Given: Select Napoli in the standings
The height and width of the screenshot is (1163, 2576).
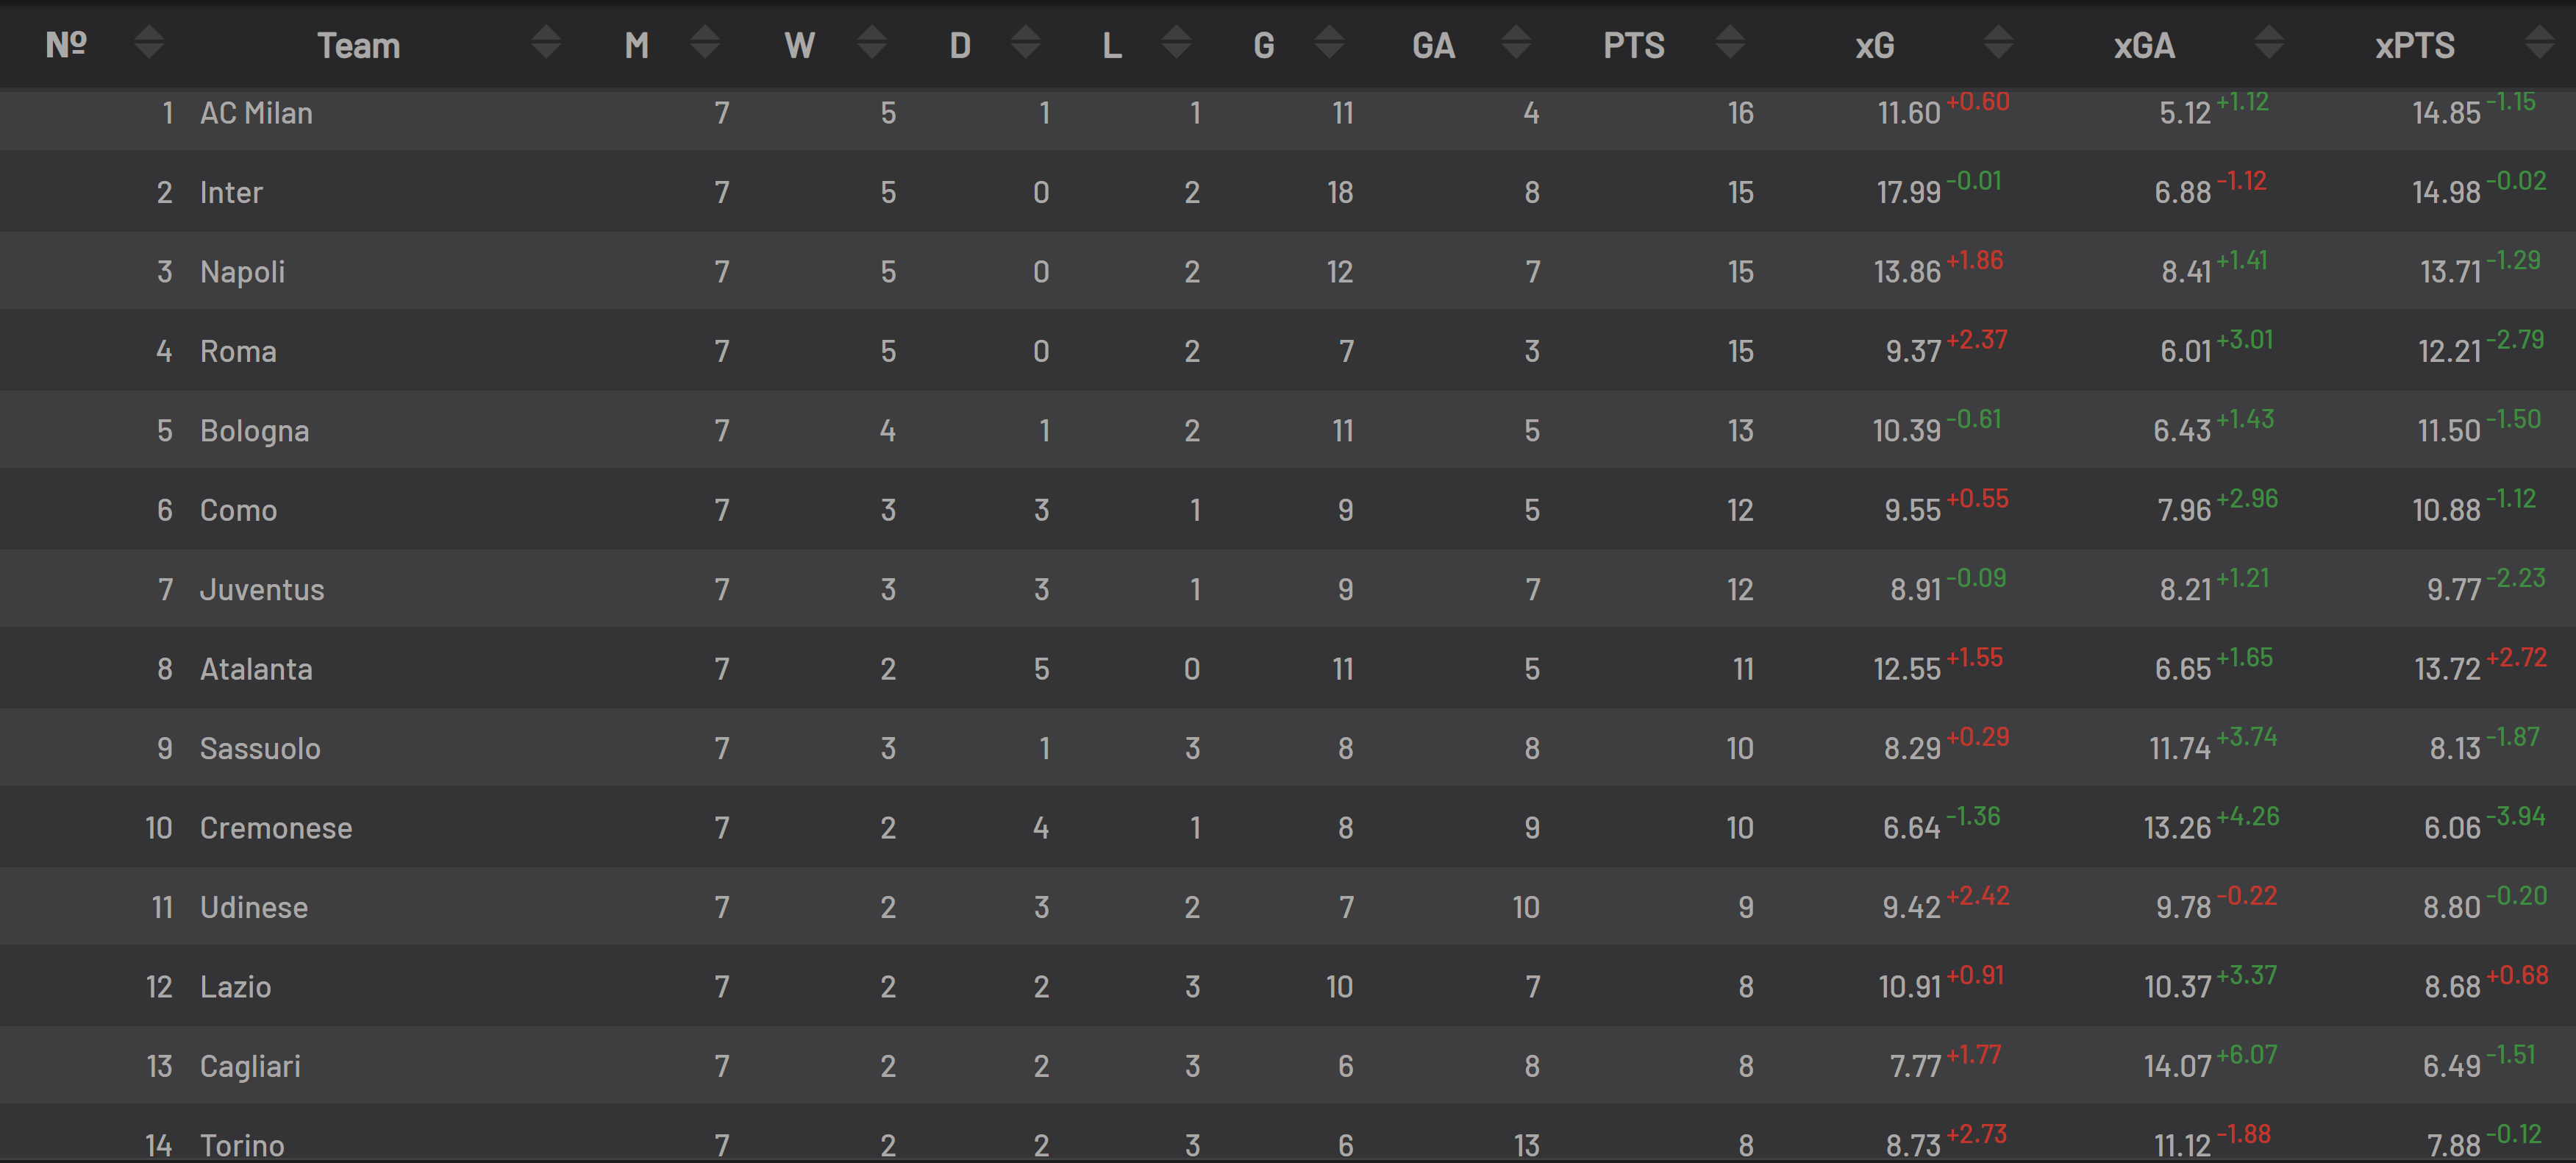Looking at the screenshot, I should (x=242, y=272).
